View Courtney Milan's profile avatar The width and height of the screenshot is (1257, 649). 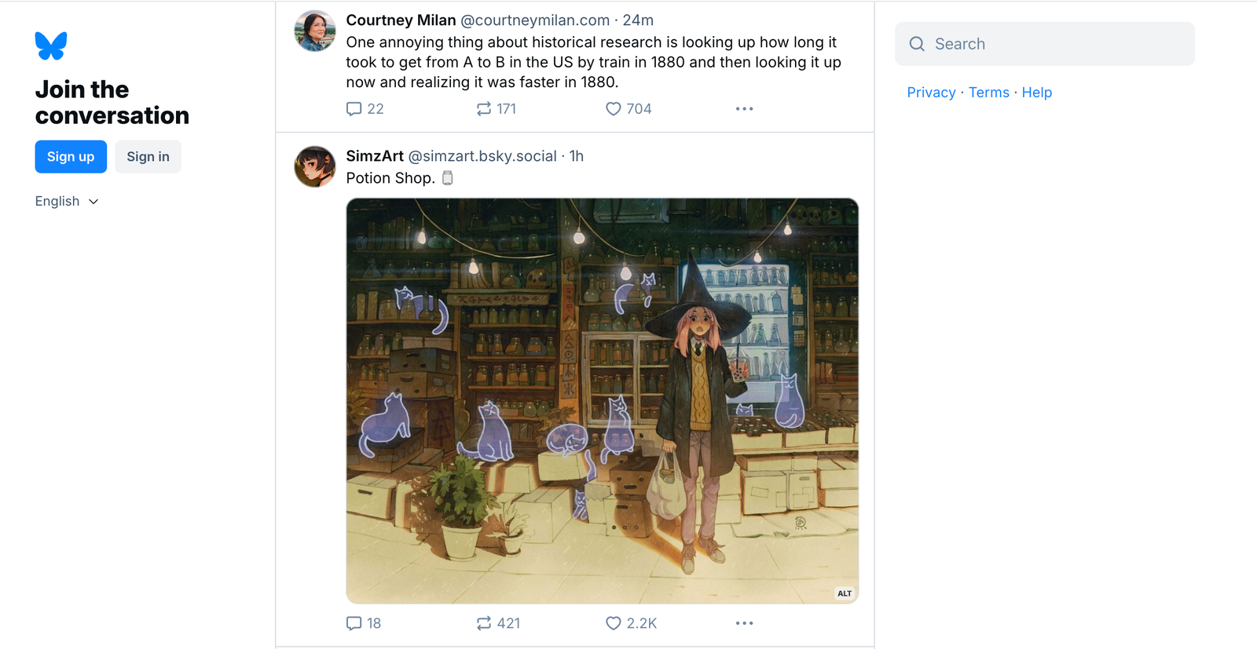click(x=315, y=31)
